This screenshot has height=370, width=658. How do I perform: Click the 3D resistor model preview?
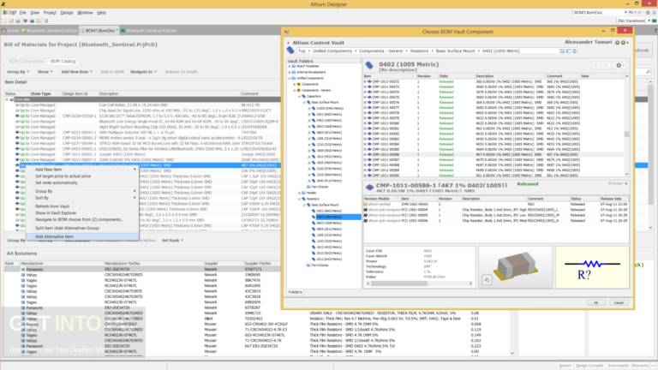pos(516,267)
